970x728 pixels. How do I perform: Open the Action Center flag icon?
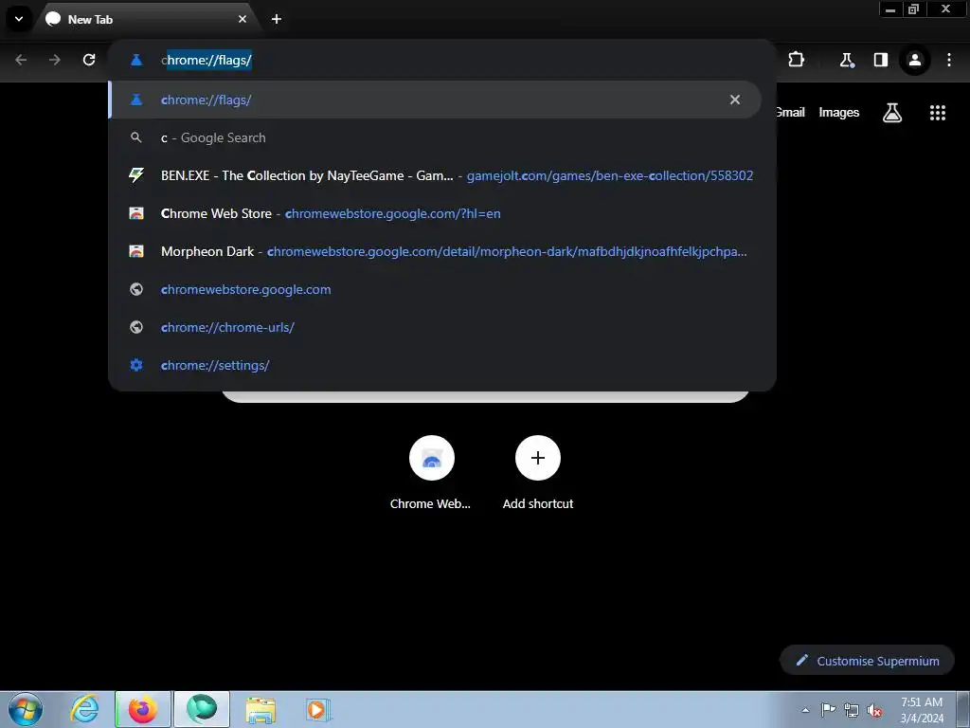(x=828, y=710)
